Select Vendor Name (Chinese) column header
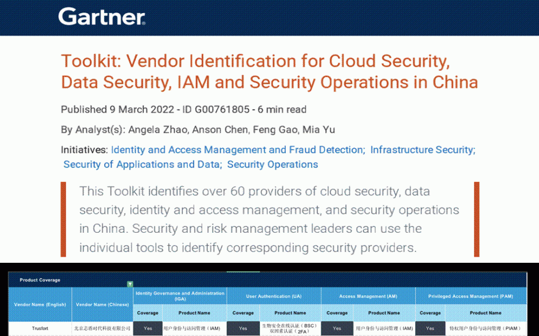Viewport: 539px width, 336px height. pos(103,304)
